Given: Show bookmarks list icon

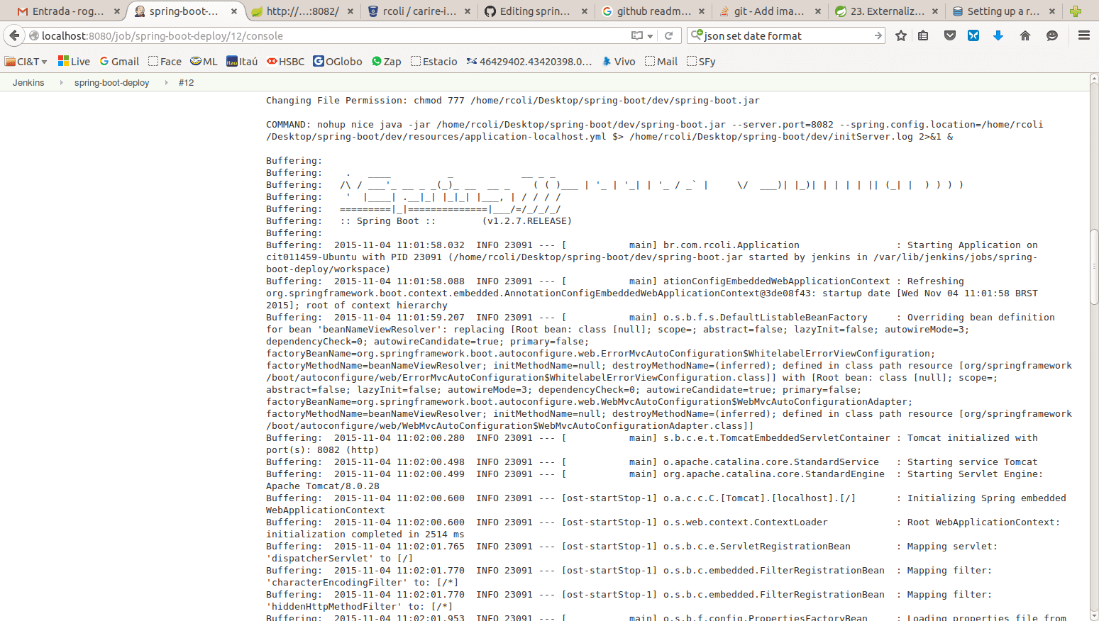Looking at the screenshot, I should tap(923, 35).
